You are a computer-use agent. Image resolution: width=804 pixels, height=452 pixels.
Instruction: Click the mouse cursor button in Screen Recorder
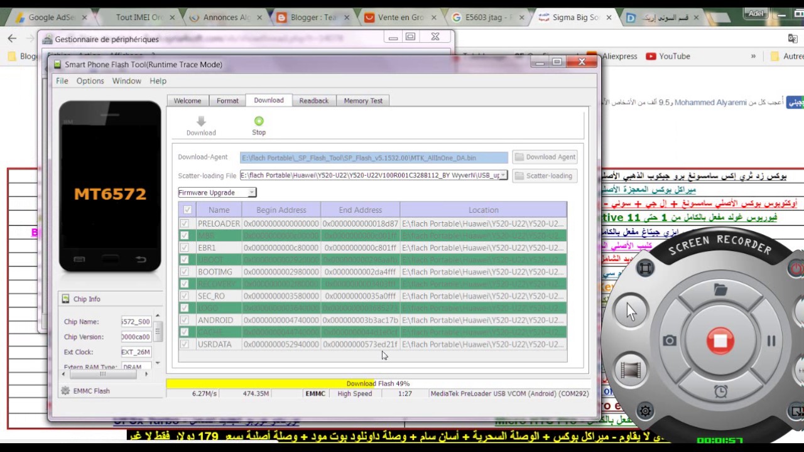pos(631,310)
